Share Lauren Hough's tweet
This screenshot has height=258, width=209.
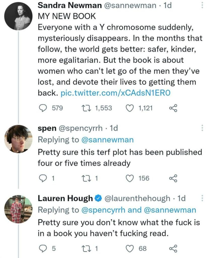pyautogui.click(x=173, y=249)
